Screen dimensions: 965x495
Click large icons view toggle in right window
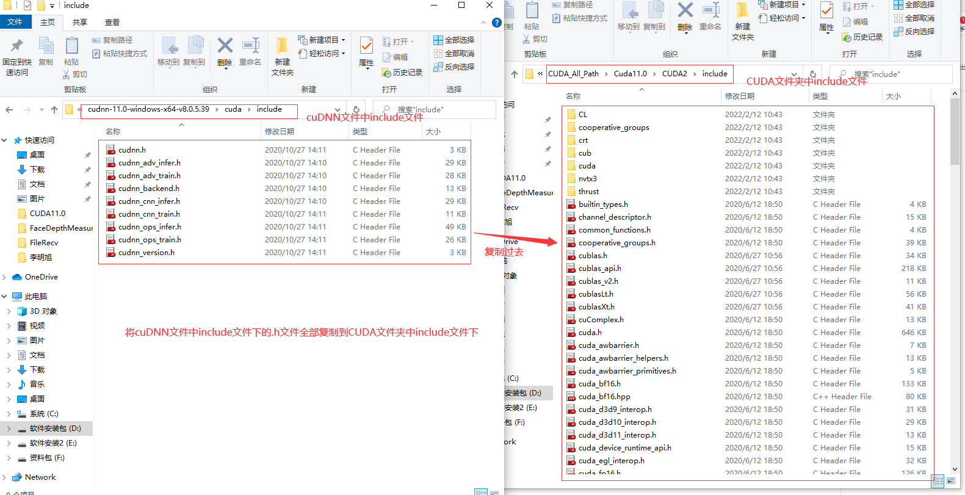point(951,481)
